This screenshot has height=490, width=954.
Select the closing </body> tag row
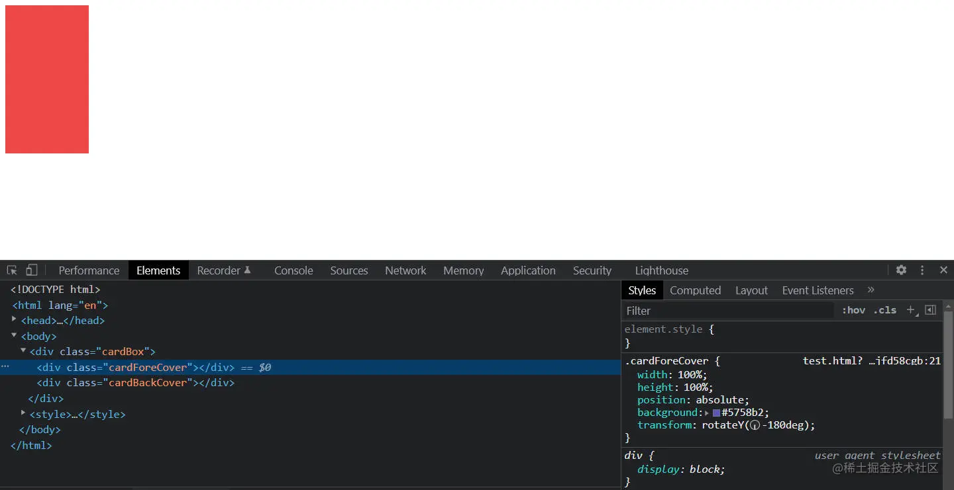(311, 430)
